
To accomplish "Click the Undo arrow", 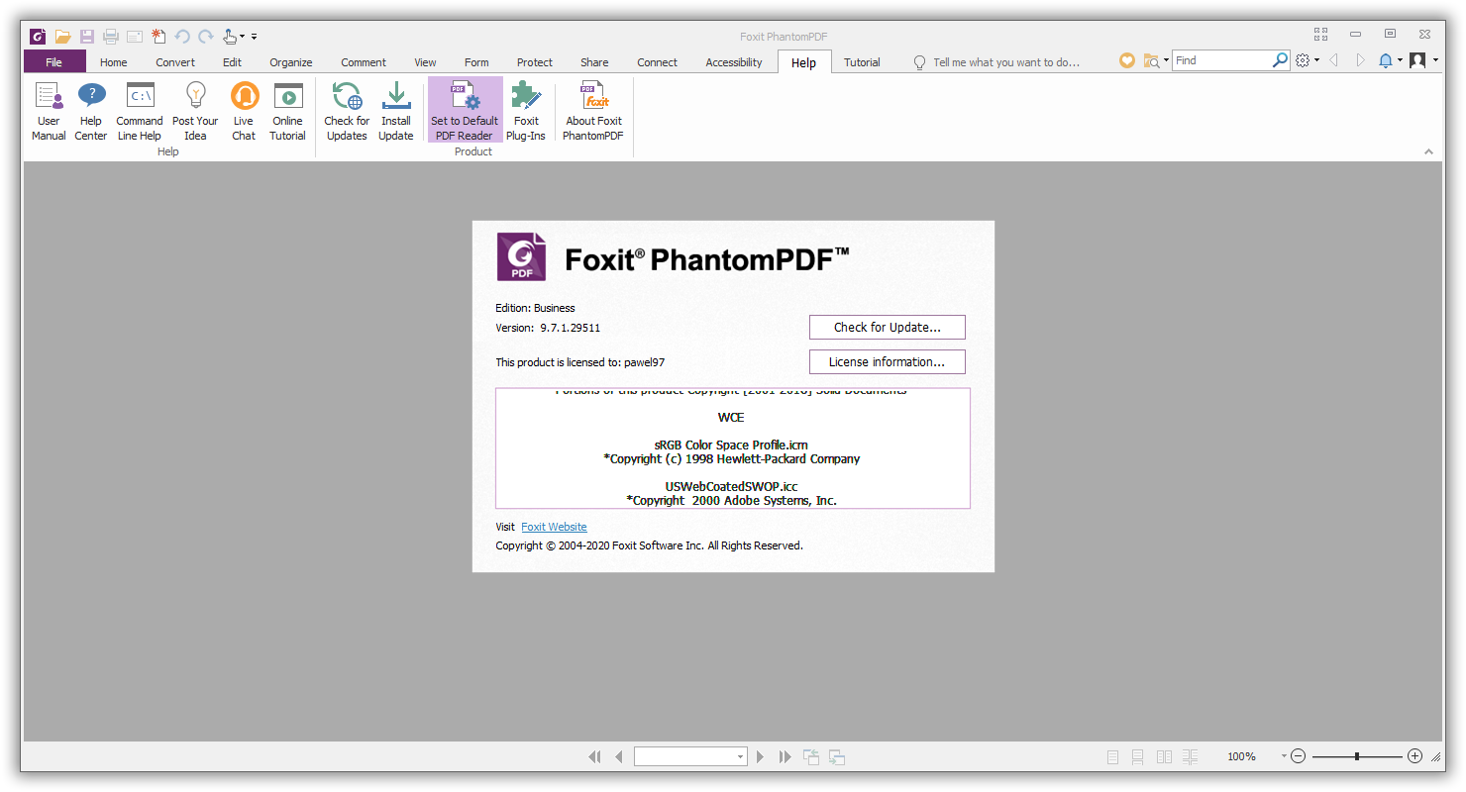I will click(x=182, y=37).
